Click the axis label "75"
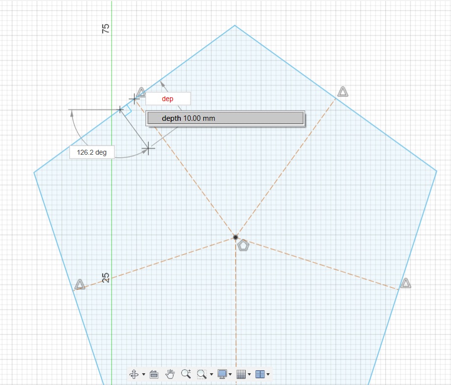Screen dimensions: 451x385 point(106,28)
